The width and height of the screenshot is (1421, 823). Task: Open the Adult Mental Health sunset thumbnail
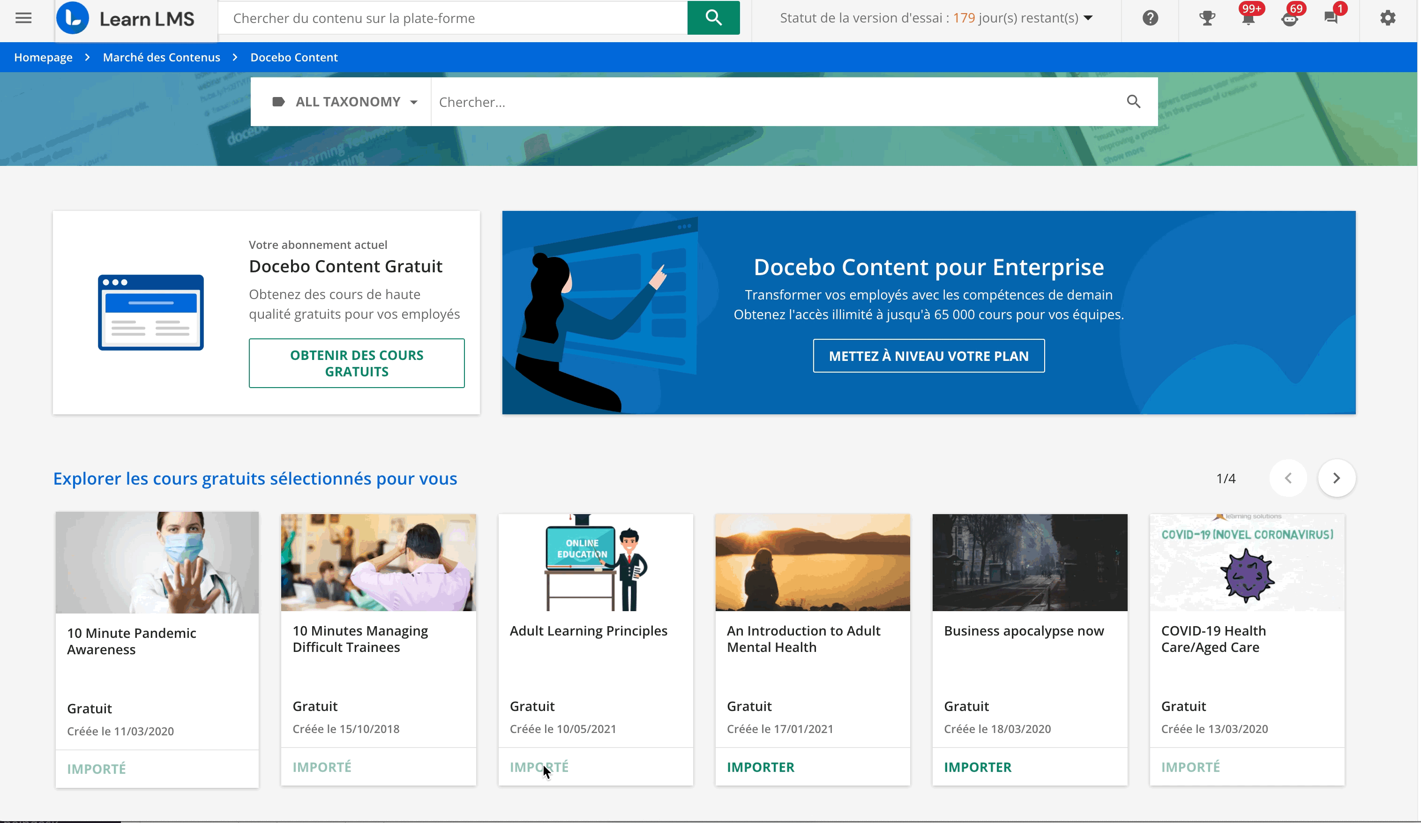813,563
